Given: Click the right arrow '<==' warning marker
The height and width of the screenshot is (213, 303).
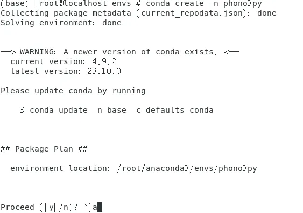Looking at the screenshot, I should [x=231, y=52].
